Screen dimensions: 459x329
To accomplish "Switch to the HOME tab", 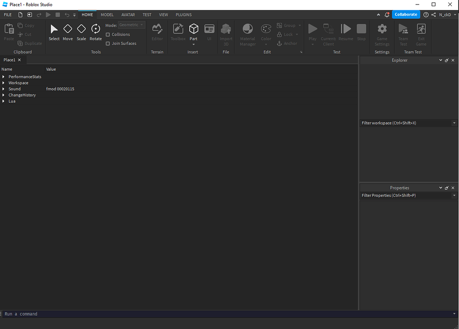I will coord(87,15).
